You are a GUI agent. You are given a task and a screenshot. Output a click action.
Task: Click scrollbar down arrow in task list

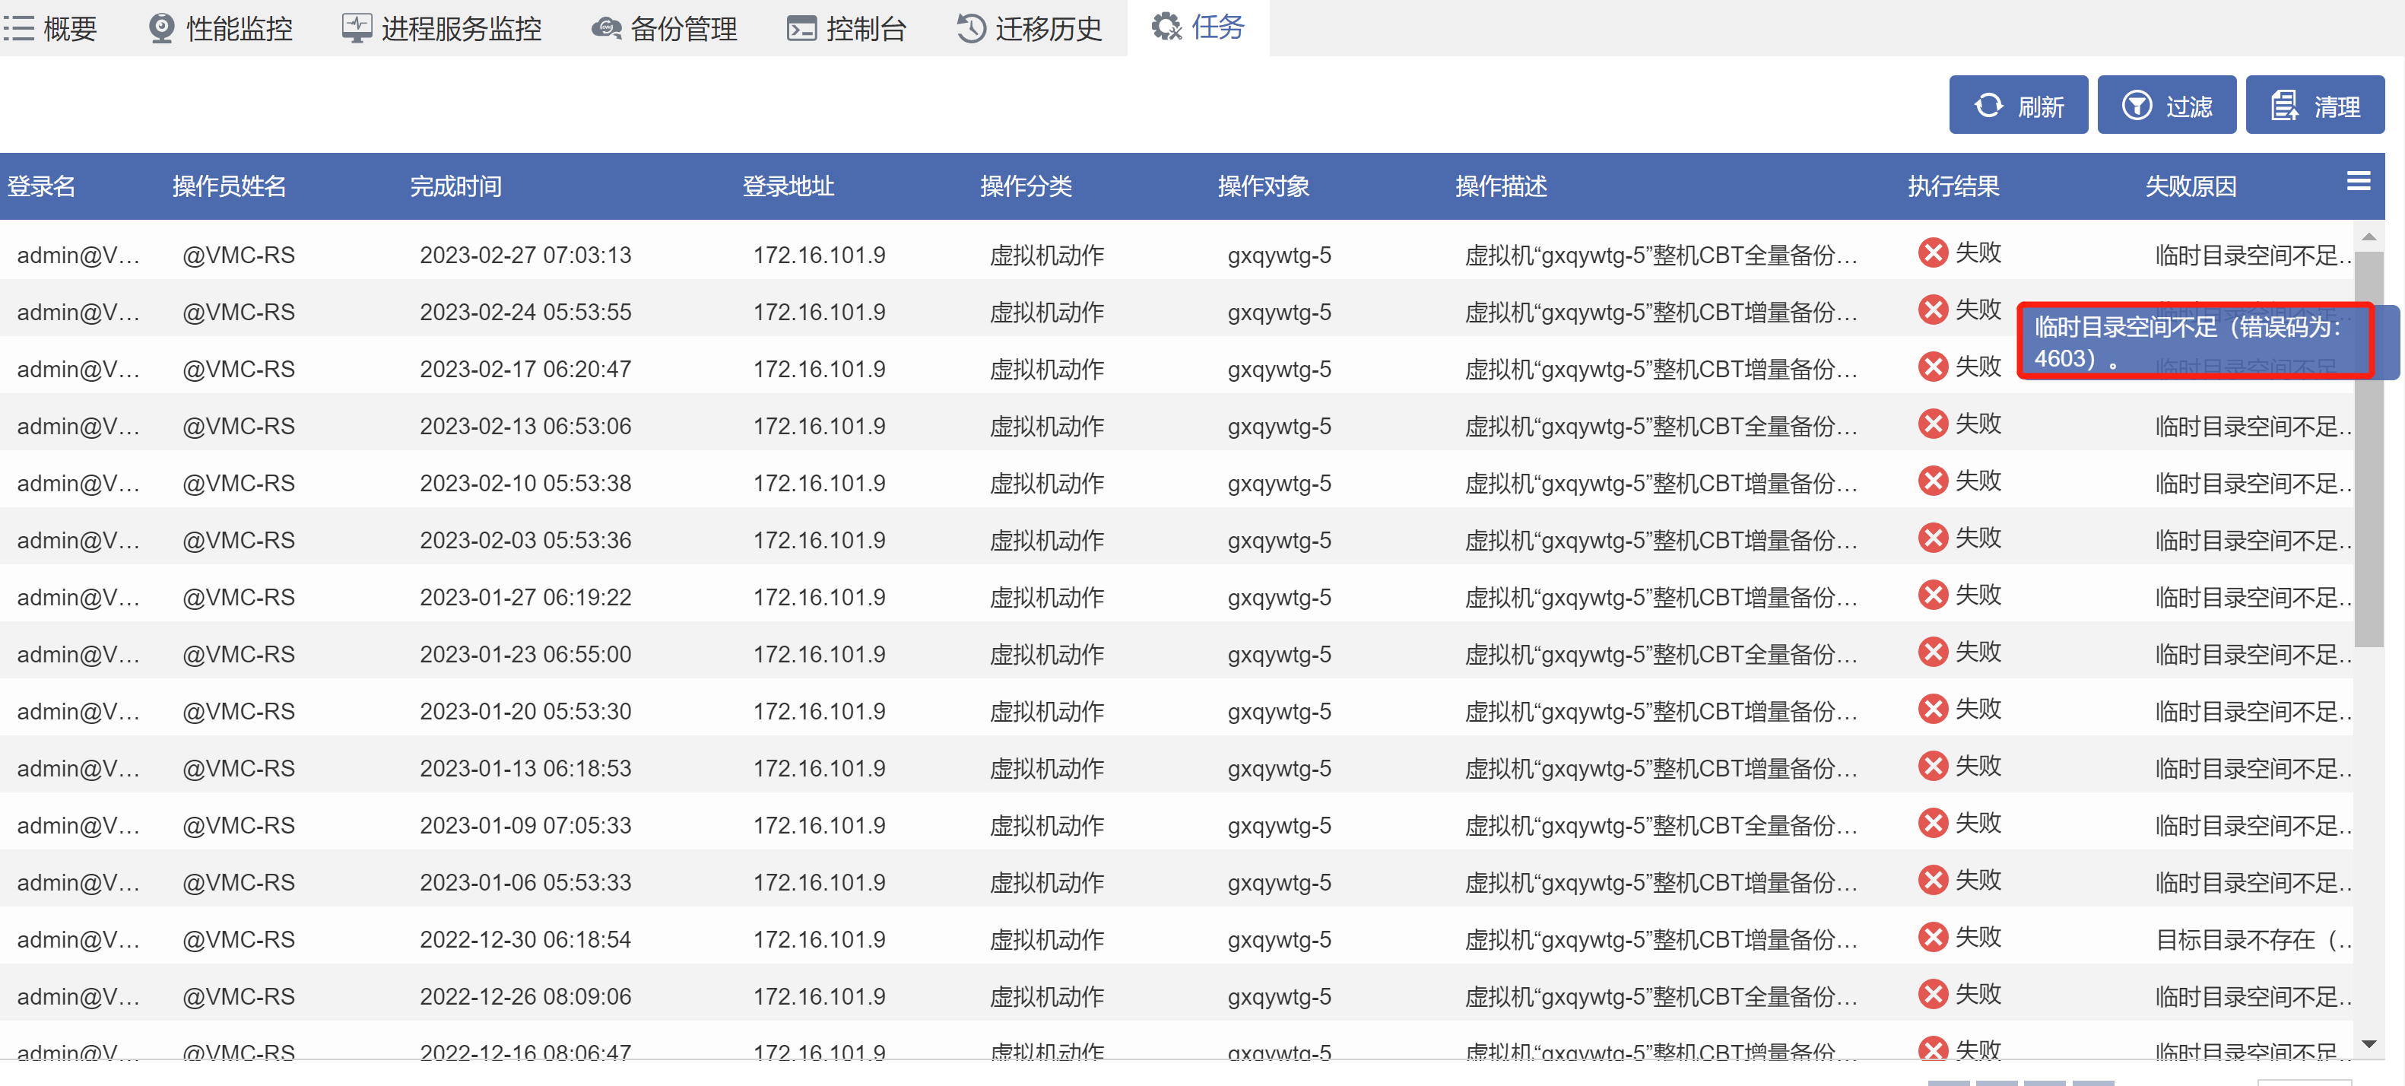coord(2369,1044)
